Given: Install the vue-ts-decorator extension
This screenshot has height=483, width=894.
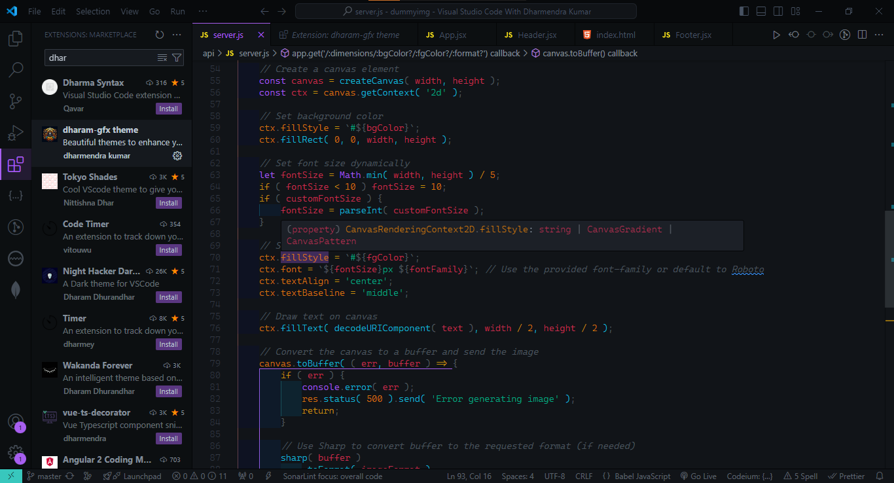Looking at the screenshot, I should point(169,438).
